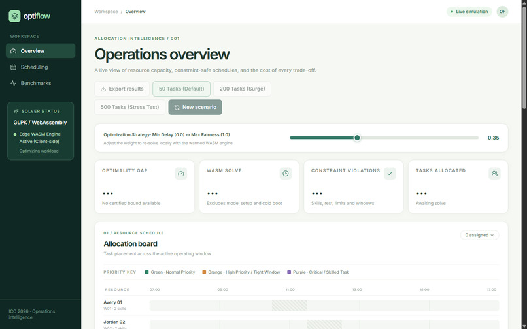The image size is (527, 329).
Task: Click the Overview breadcrumb text
Action: click(x=135, y=11)
